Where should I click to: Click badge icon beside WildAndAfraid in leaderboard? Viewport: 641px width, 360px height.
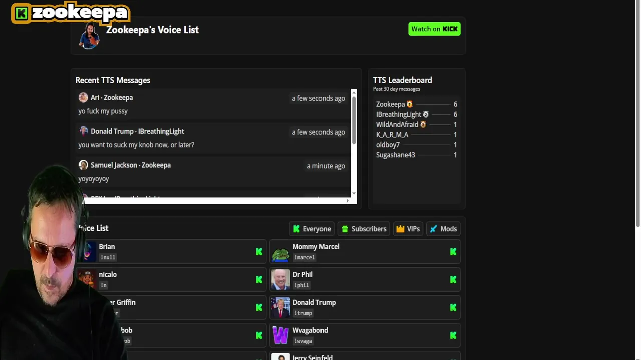tap(423, 124)
